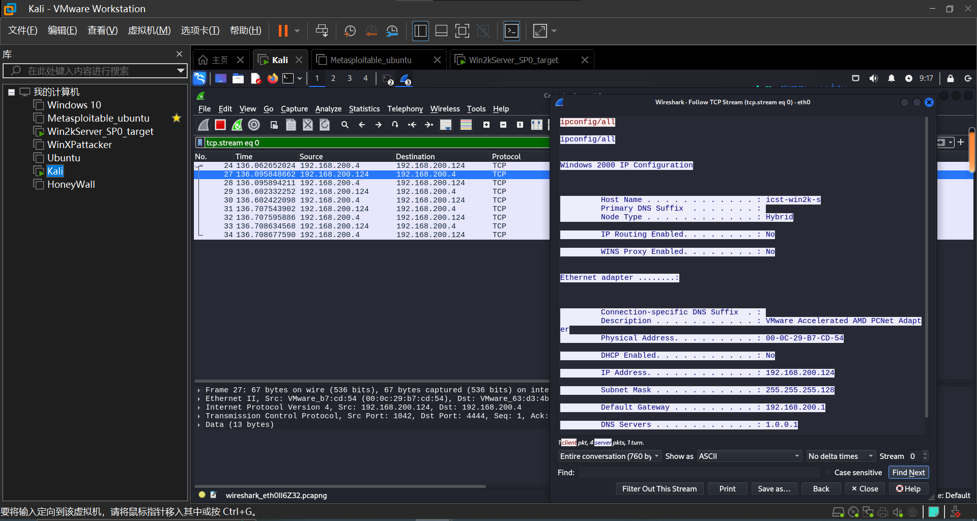Switch to Kali workspace 2
This screenshot has width=977, height=521.
point(333,78)
